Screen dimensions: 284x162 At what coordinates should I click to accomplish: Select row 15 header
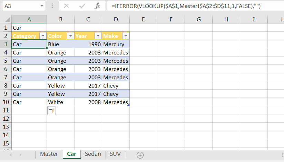click(6, 143)
